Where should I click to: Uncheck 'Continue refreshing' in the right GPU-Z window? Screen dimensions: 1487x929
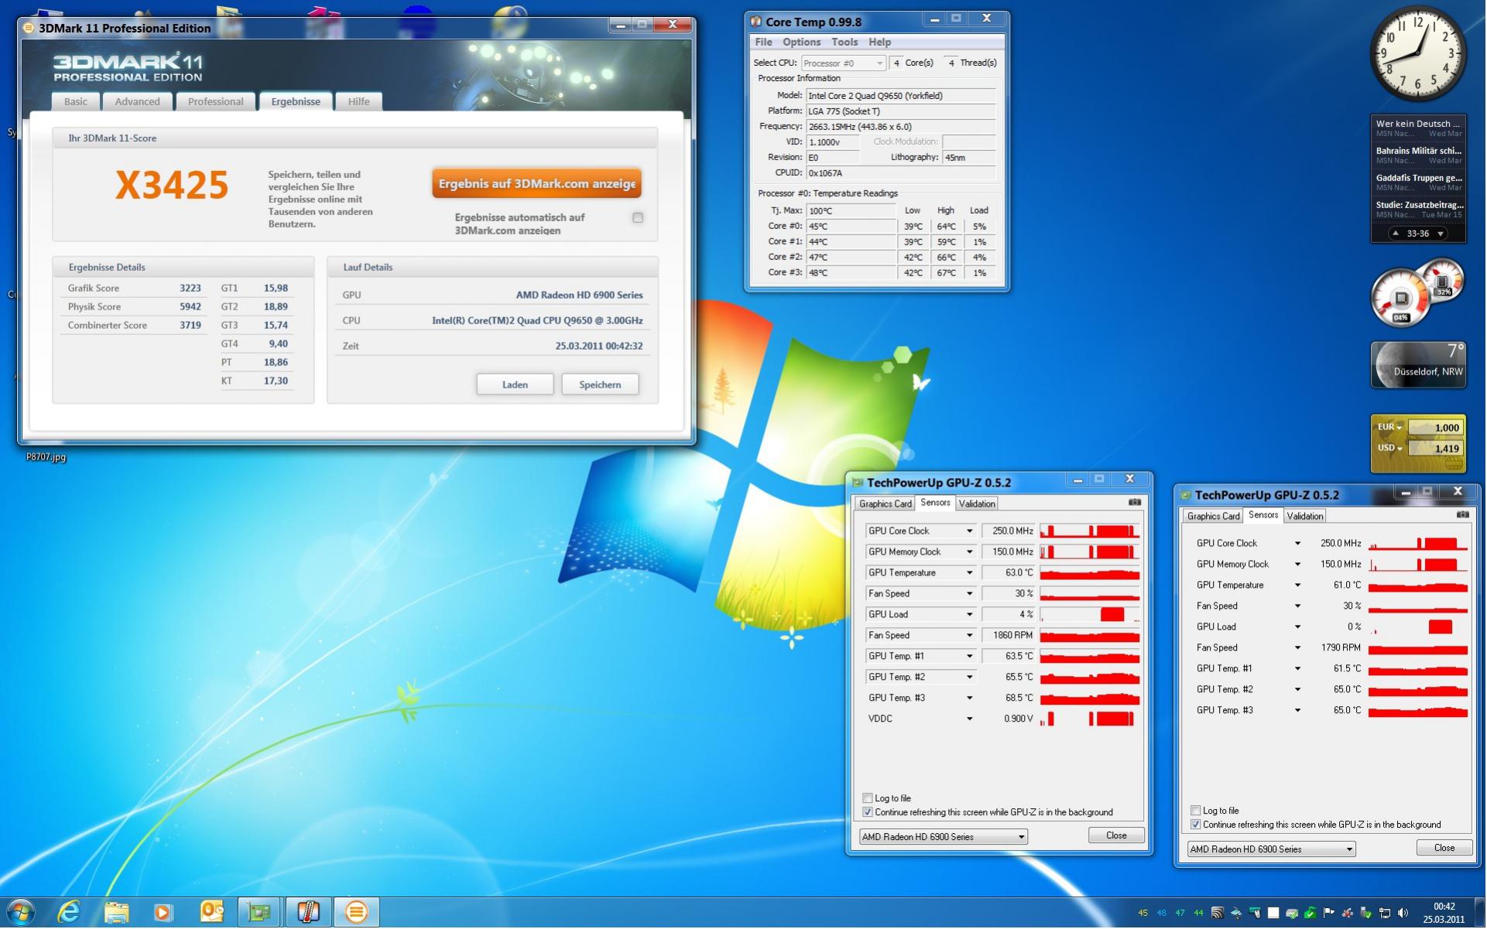pyautogui.click(x=1196, y=825)
